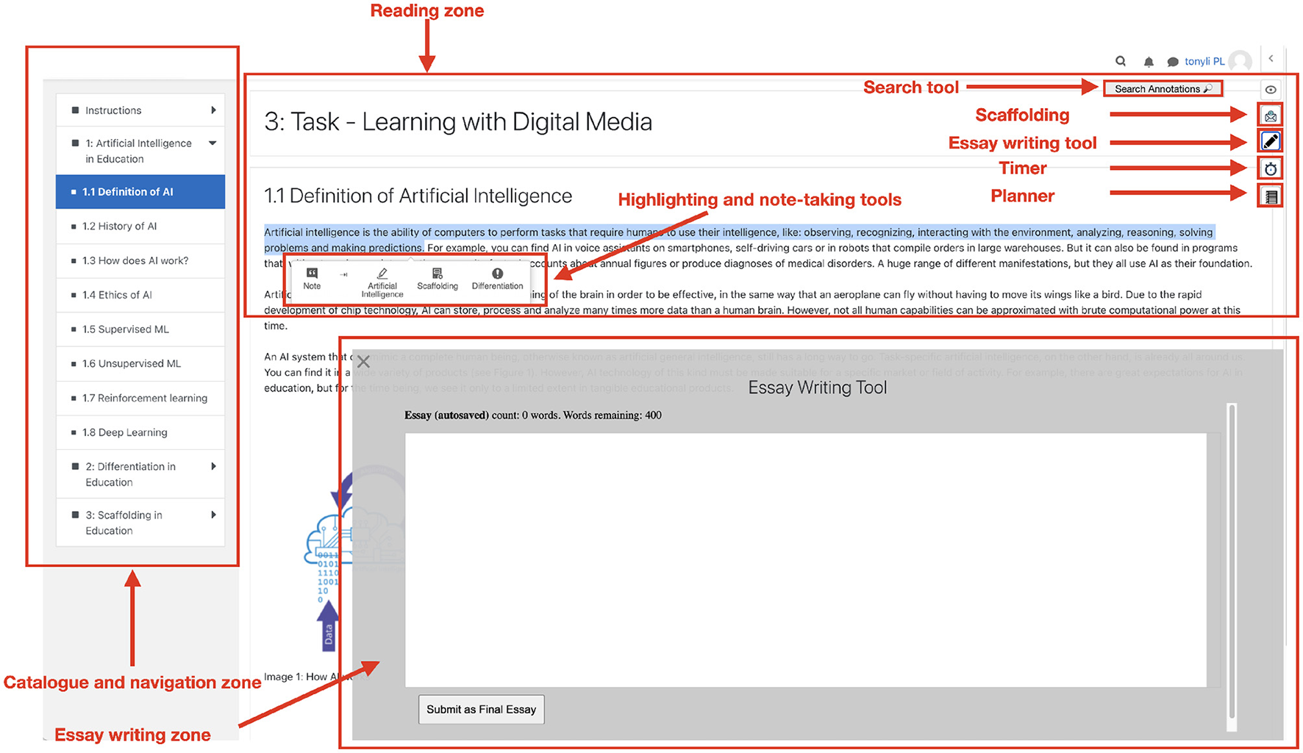Open the Timer stopwatch icon
The width and height of the screenshot is (1303, 753).
coord(1270,169)
